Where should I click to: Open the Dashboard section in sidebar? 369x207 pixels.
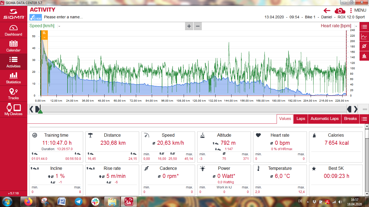(14, 30)
